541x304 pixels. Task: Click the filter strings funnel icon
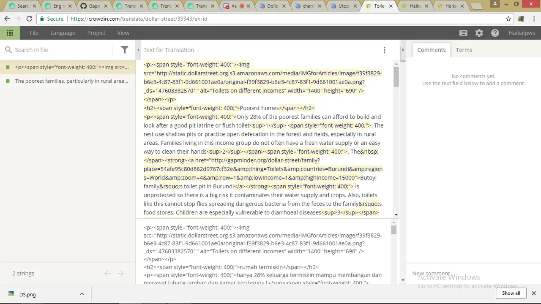125,50
